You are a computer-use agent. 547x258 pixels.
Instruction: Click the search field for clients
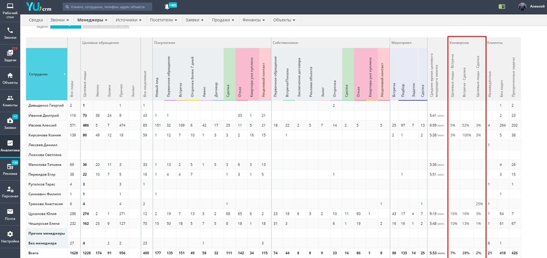point(108,7)
